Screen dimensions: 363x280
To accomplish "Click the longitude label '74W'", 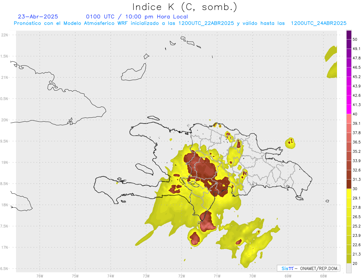I will click(110, 276).
